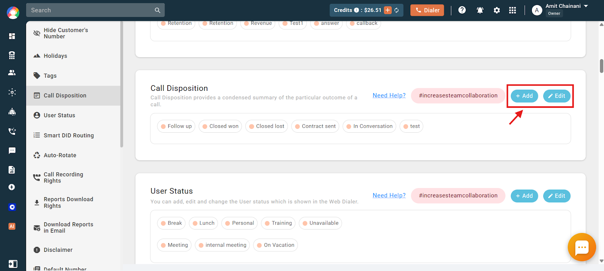
Task: Open the apps grid icon
Action: (512, 10)
